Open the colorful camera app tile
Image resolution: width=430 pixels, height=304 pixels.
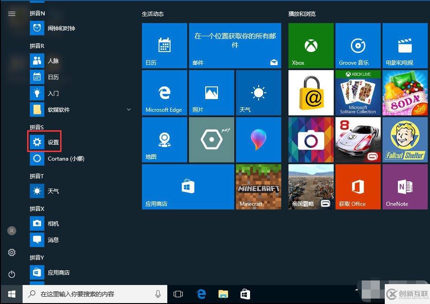tap(311, 140)
